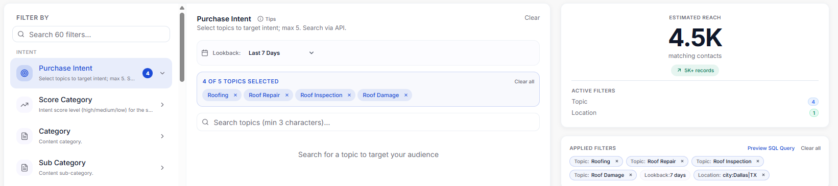The width and height of the screenshot is (838, 186).
Task: Click Clear at top of Purchase Intent panel
Action: click(532, 18)
